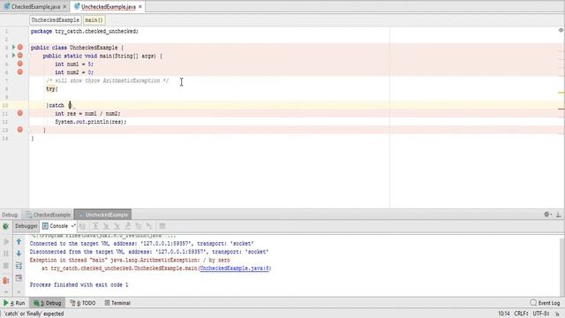Expand the more console side-toolbar actions chevron

click(x=19, y=291)
